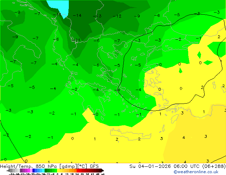Screen dimensions: 226x175
Task: Click the GFS model label
Action: click(x=94, y=166)
